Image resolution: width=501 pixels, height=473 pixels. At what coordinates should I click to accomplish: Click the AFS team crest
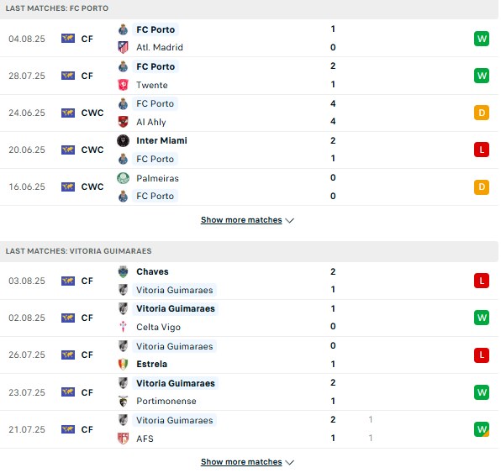point(123,439)
